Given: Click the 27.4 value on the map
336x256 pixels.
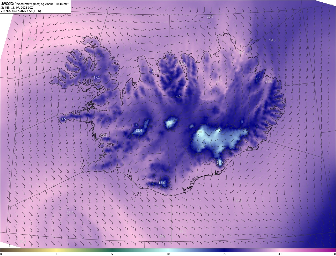Looking at the screenshot, I should tap(155, 71).
